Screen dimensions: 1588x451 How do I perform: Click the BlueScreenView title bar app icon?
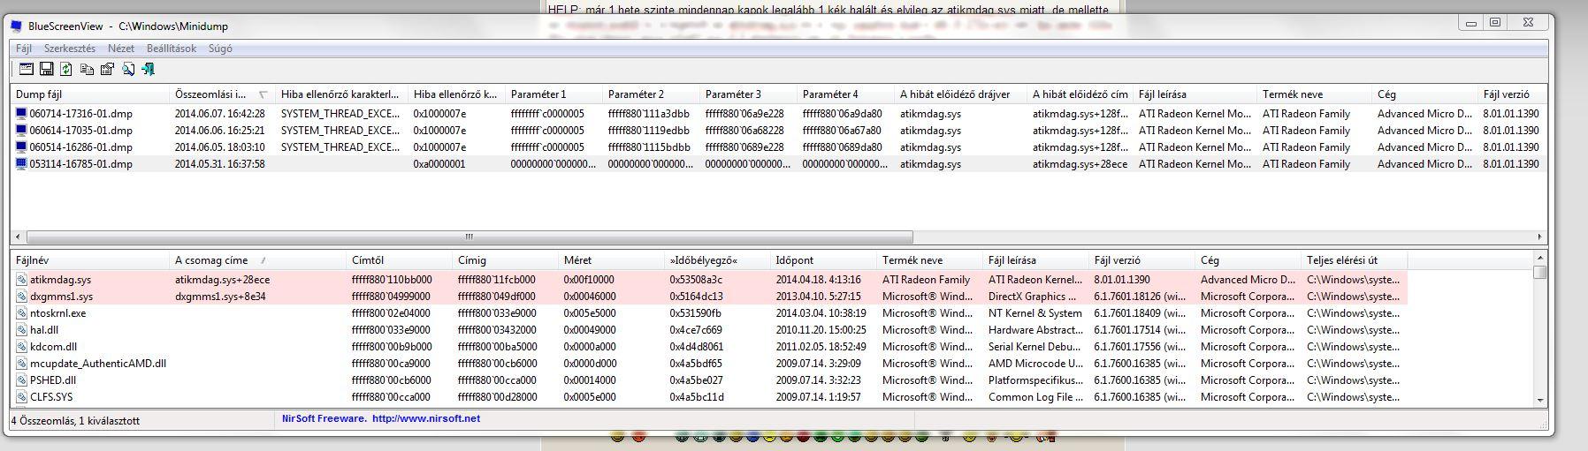click(x=17, y=26)
